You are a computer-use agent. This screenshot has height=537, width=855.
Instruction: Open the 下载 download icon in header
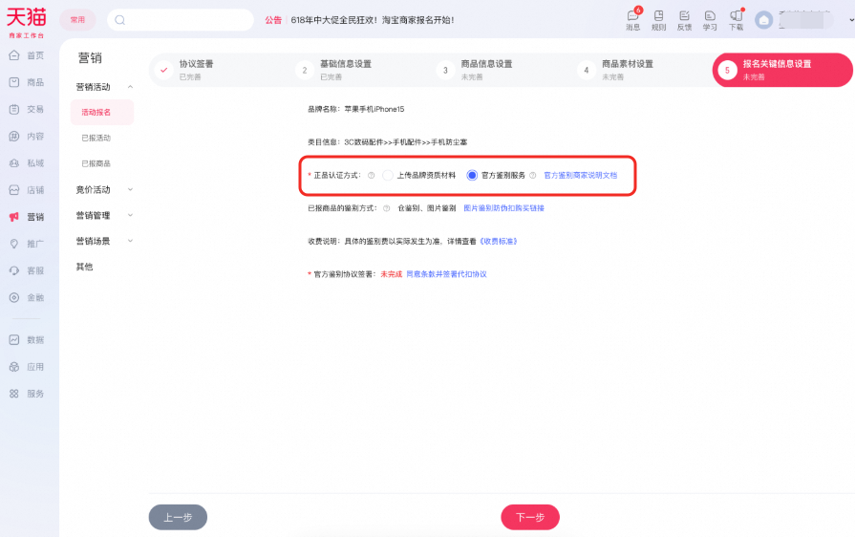(737, 16)
